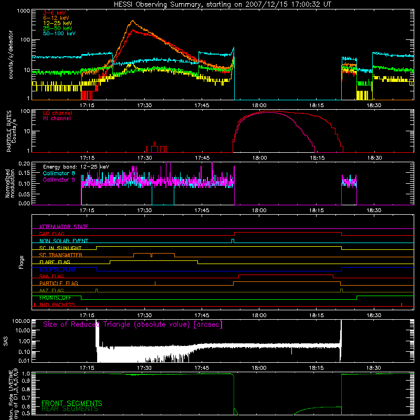Click the ECLIPSE_FLAG label
The height and width of the screenshot is (420, 420).
pos(57,269)
